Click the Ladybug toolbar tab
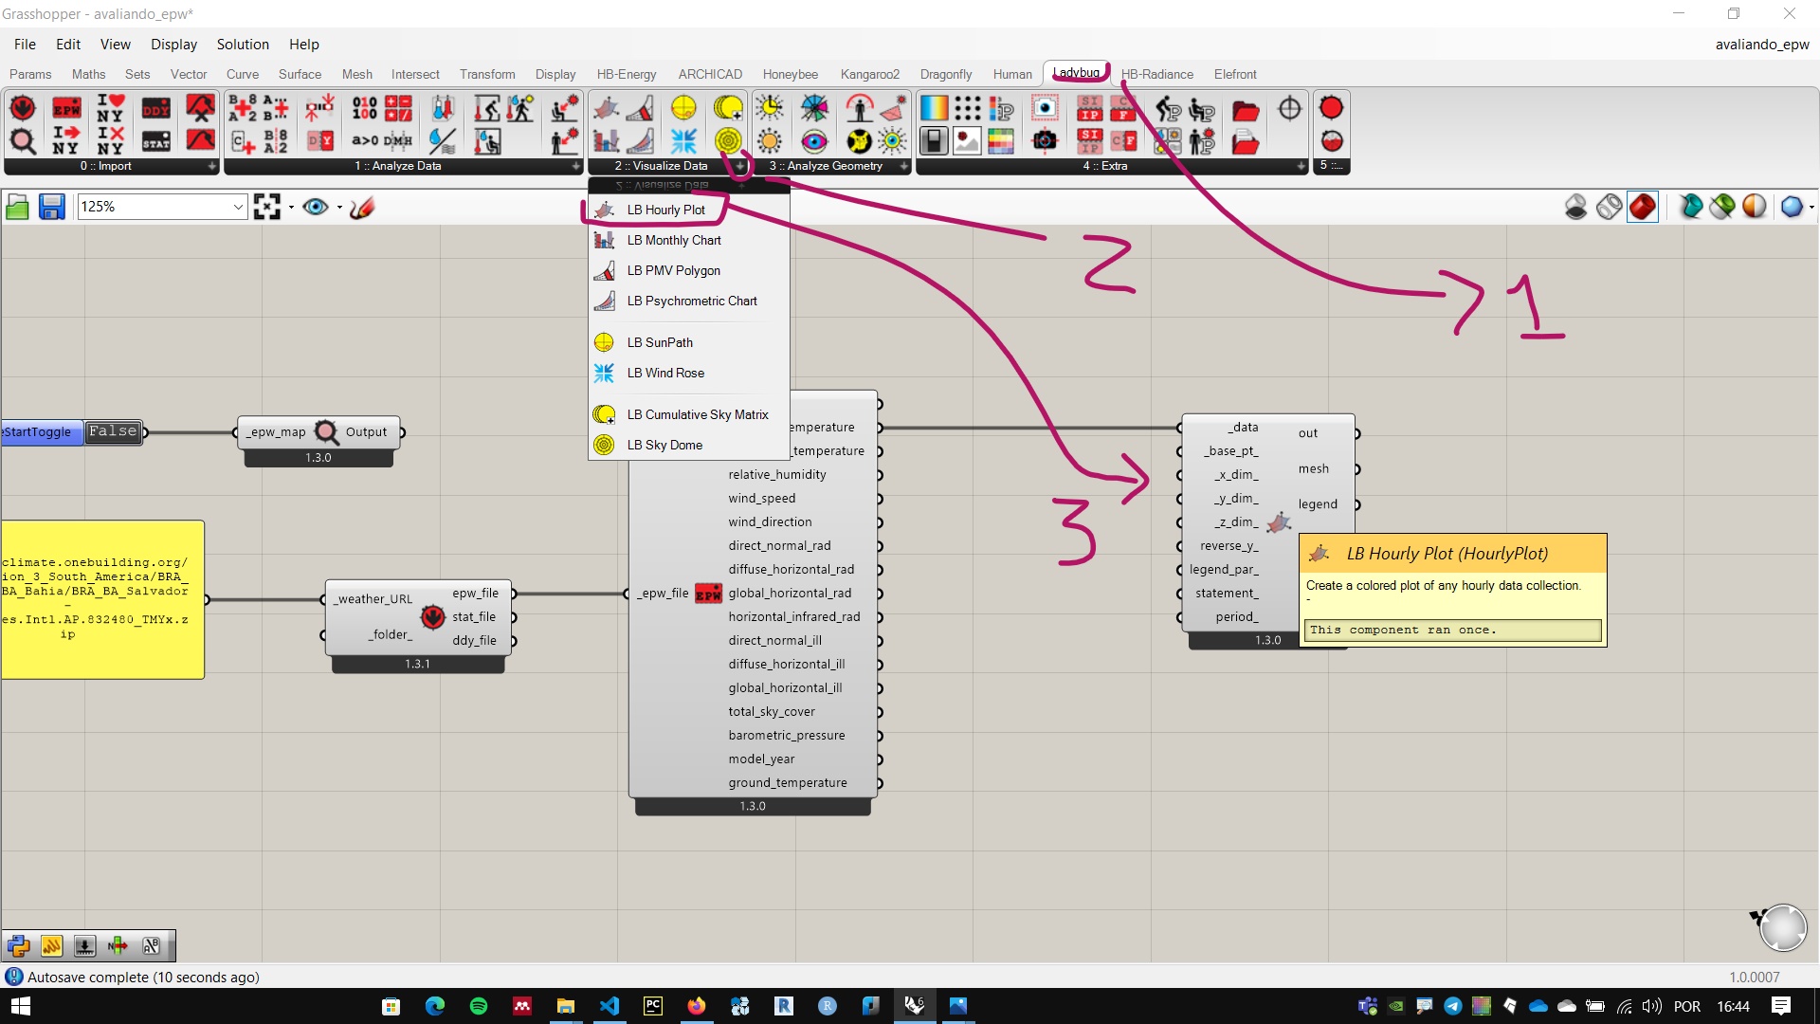Screen dimensions: 1820x1024 click(1076, 72)
